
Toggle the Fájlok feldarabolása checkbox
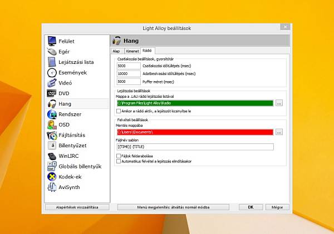click(x=119, y=156)
